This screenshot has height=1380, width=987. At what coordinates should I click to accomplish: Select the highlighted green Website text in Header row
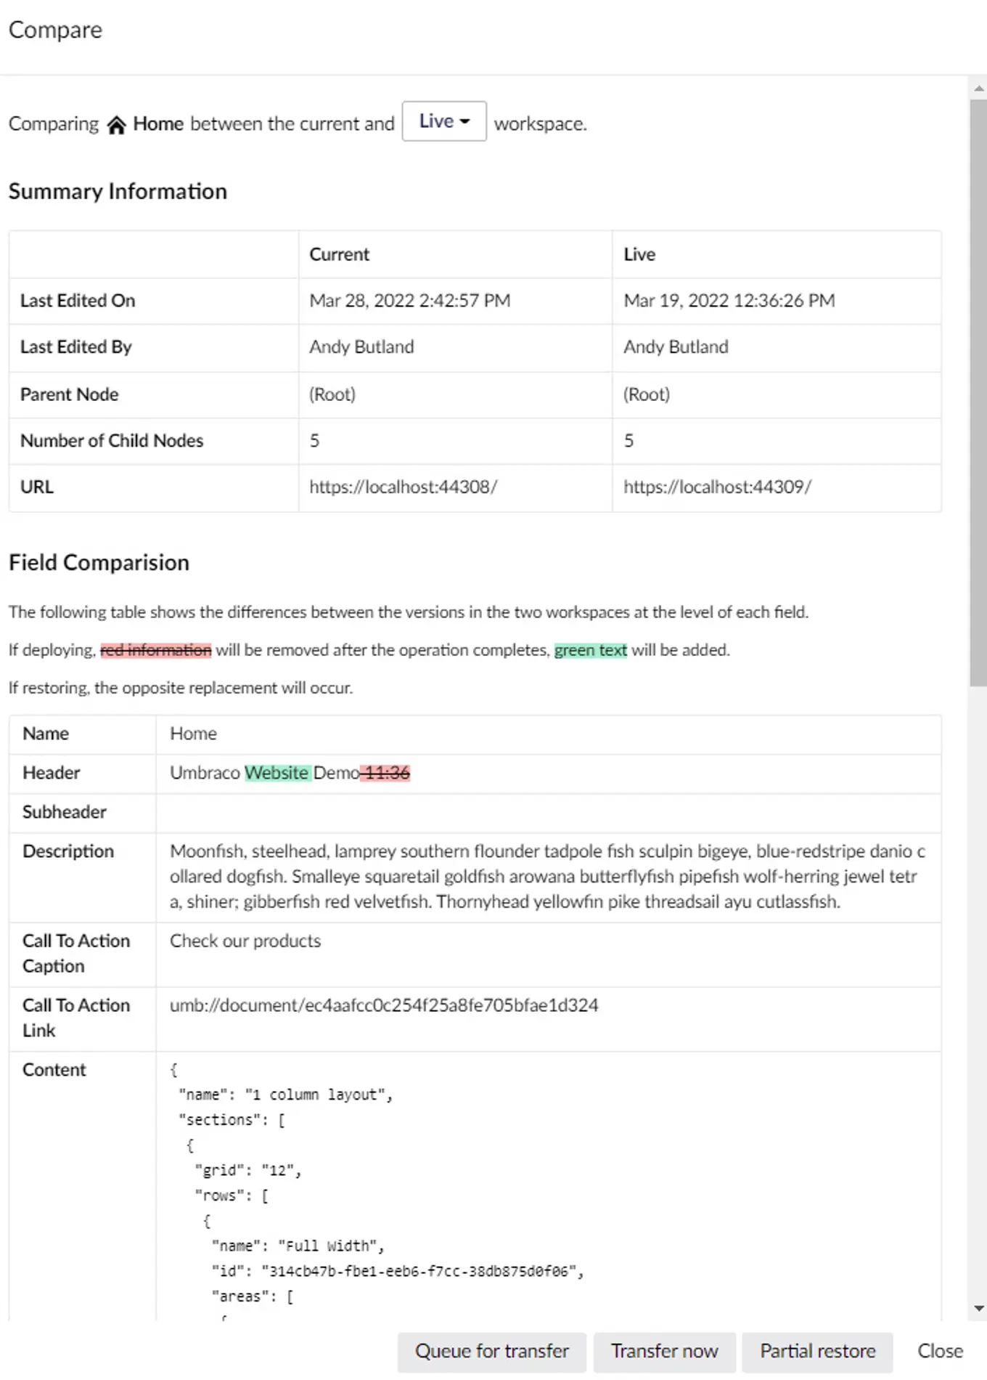(277, 773)
